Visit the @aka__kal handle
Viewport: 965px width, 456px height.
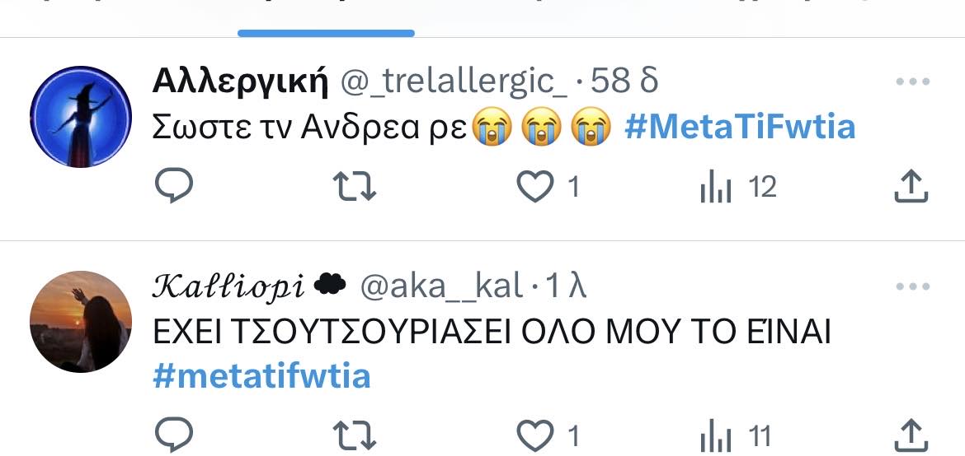click(x=442, y=286)
